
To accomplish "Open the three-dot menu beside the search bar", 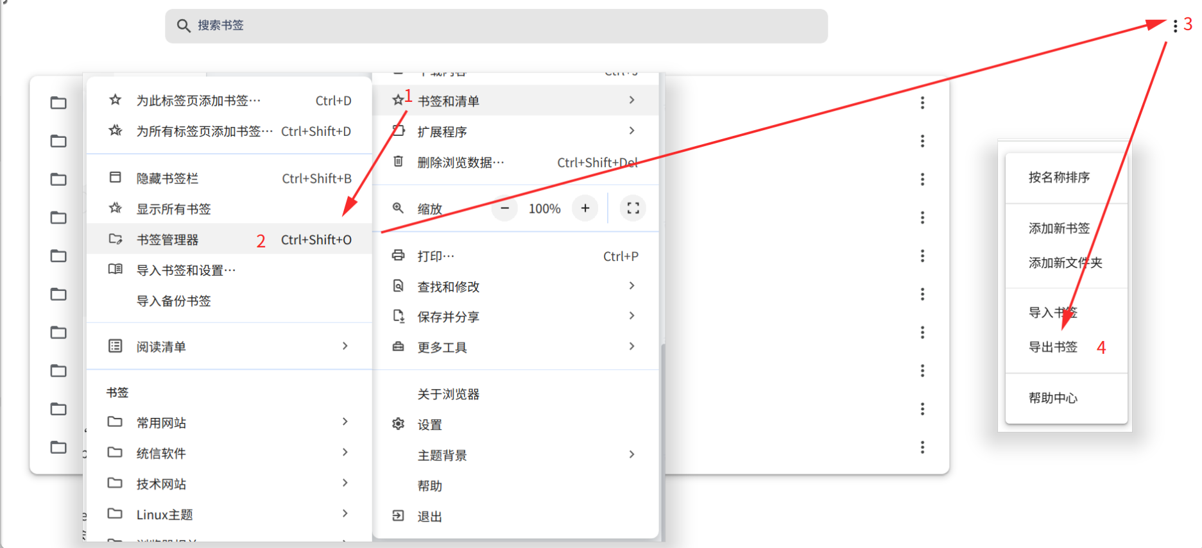I will point(1174,26).
